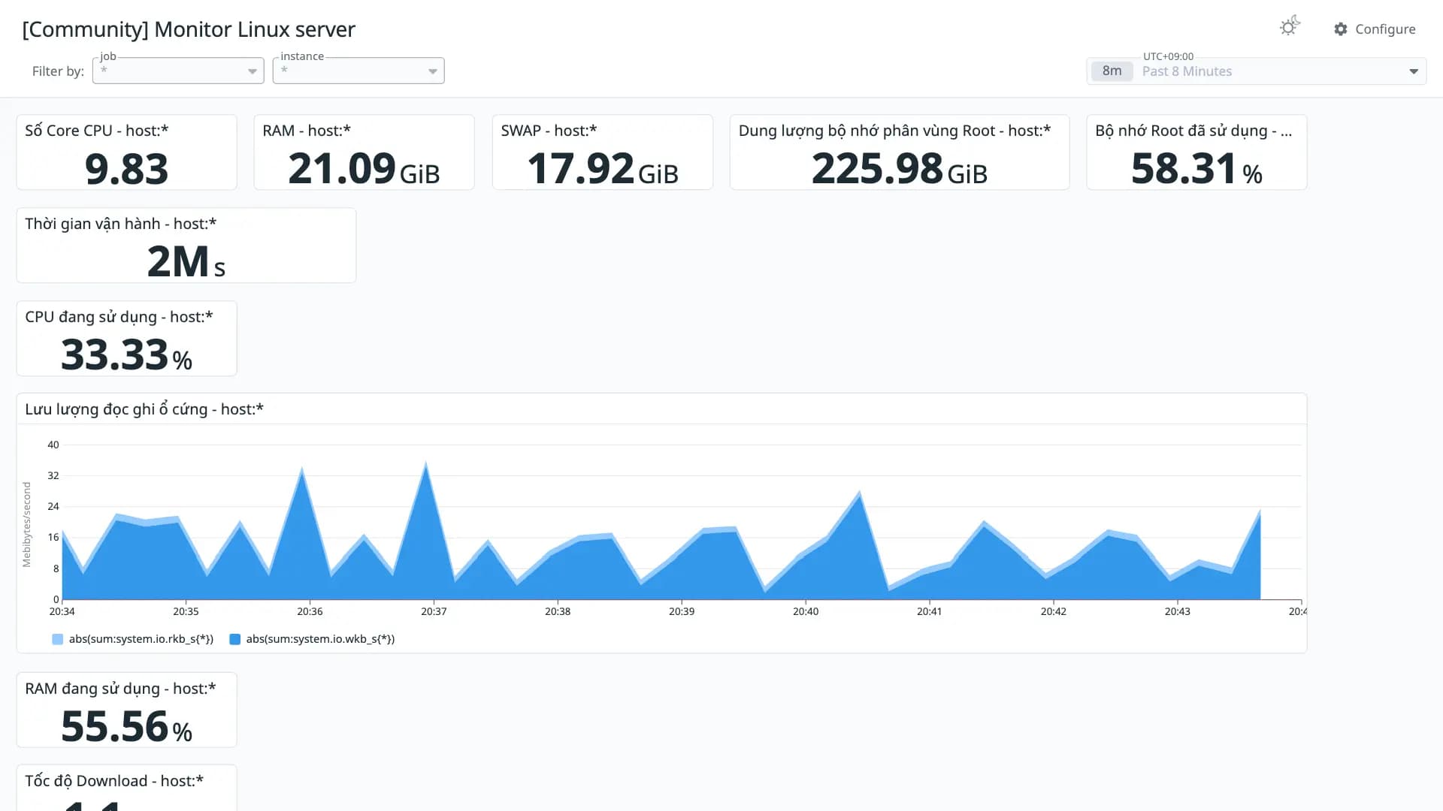Toggle the system.io.rkb_s legend swatch
The width and height of the screenshot is (1443, 811).
(58, 639)
